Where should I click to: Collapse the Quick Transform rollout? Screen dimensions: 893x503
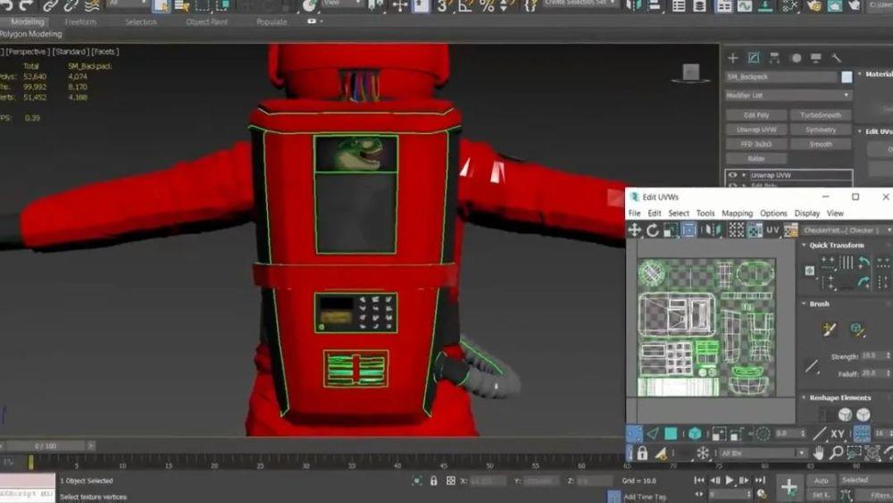pos(836,245)
